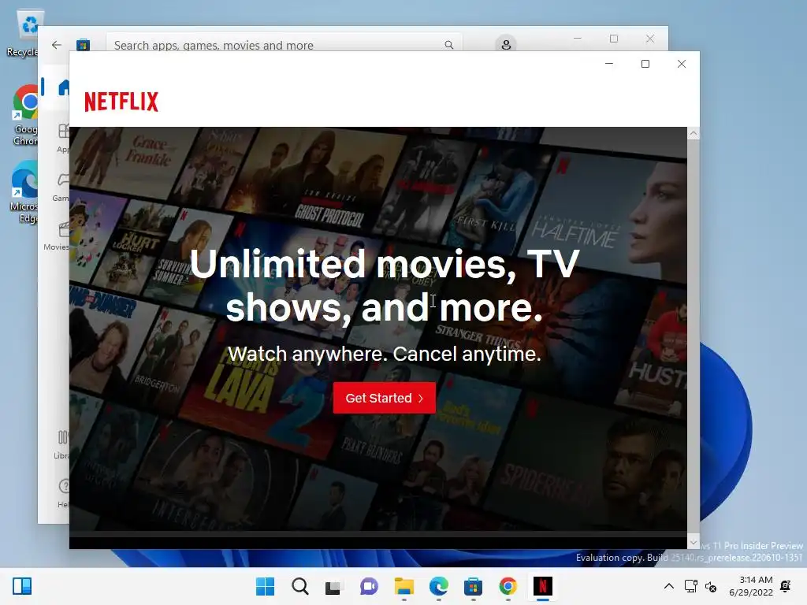Click the Netflix window vertical scrollbar track
The width and height of the screenshot is (807, 605).
tap(694, 338)
